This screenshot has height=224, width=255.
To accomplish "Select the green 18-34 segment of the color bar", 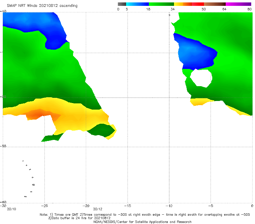I will [x=161, y=4].
